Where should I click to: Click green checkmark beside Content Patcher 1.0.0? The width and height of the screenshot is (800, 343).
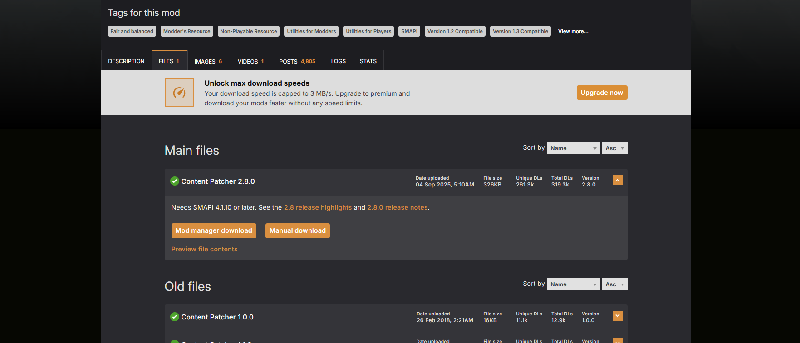click(x=175, y=317)
